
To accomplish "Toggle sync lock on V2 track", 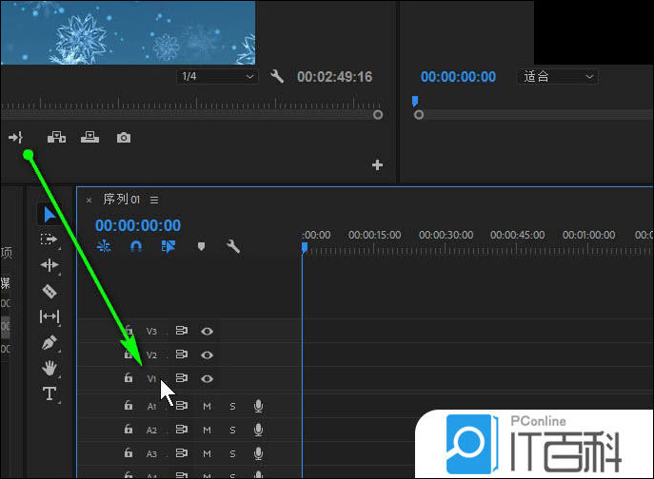I will [x=182, y=354].
